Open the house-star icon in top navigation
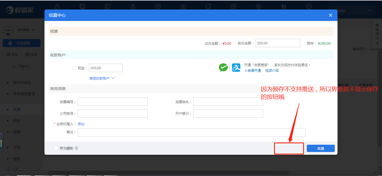 point(183,6)
